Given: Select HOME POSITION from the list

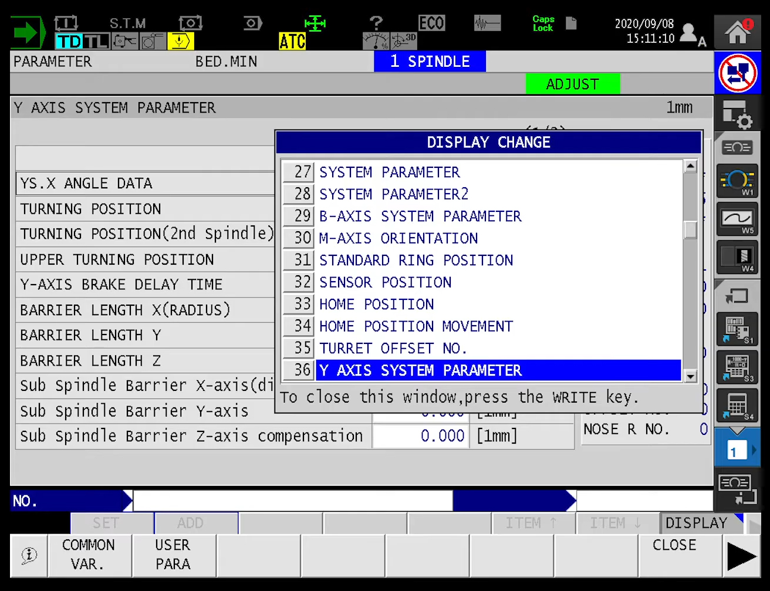Looking at the screenshot, I should [376, 305].
